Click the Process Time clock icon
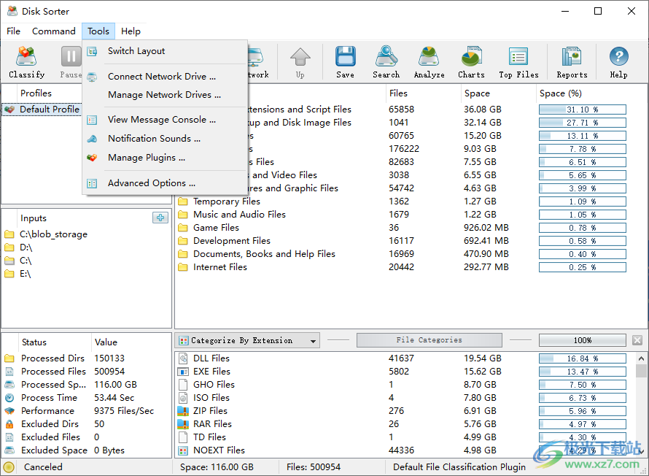Viewport: 649px width, 476px height. [9, 398]
